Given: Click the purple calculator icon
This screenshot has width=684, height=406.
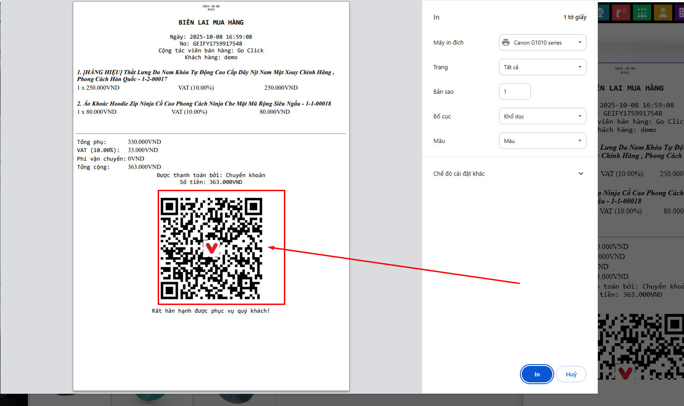Looking at the screenshot, I should pyautogui.click(x=680, y=13).
